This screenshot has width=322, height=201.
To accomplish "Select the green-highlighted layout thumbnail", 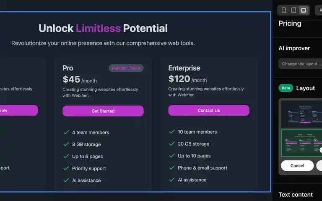I will coord(301,143).
